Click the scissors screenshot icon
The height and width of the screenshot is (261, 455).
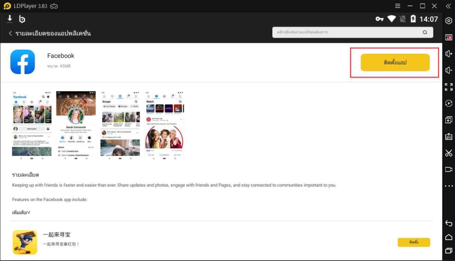[x=449, y=153]
